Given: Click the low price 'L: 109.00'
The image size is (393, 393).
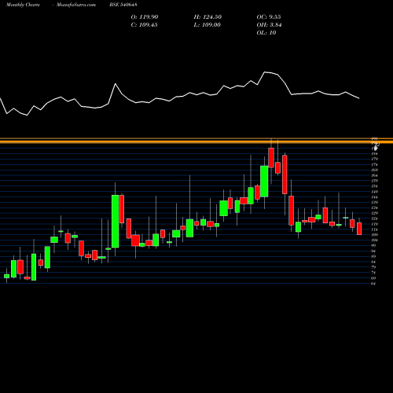Looking at the screenshot, I should point(207,25).
